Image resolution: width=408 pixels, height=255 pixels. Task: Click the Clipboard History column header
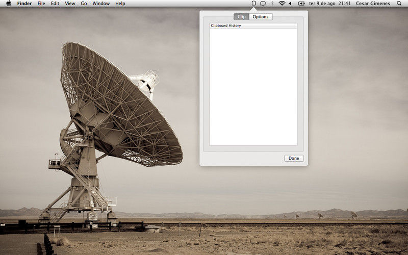[253, 25]
